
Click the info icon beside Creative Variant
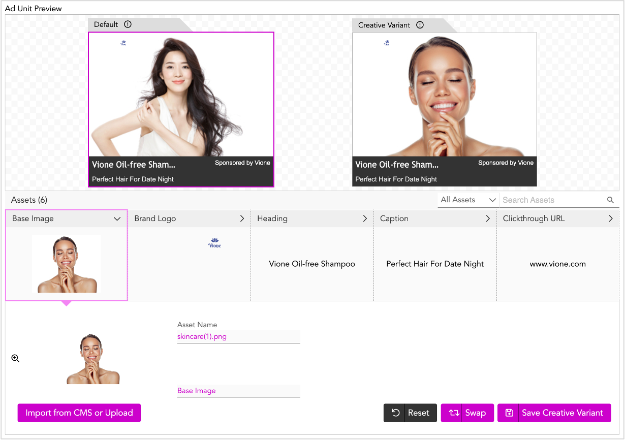click(420, 25)
